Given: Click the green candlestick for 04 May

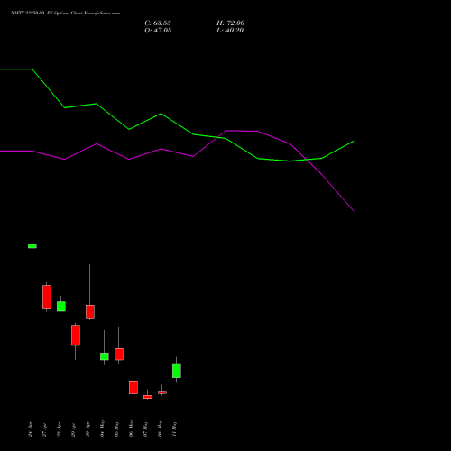Looking at the screenshot, I should pyautogui.click(x=105, y=356).
